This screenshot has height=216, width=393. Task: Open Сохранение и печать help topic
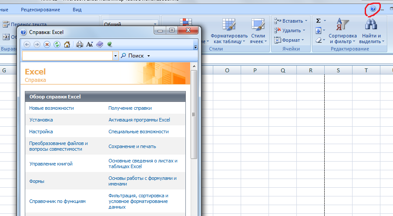[x=132, y=146]
